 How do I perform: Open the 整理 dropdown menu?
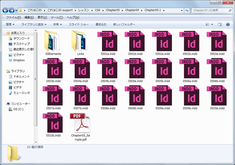click(10, 24)
